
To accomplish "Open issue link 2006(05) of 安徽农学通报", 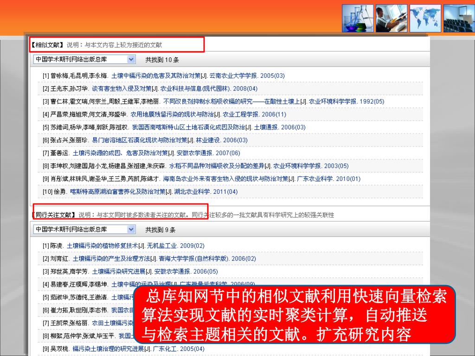I will 205,272.
